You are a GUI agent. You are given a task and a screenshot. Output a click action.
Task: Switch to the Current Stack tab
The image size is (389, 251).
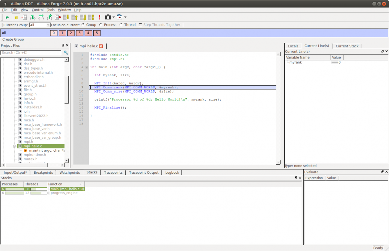click(347, 46)
